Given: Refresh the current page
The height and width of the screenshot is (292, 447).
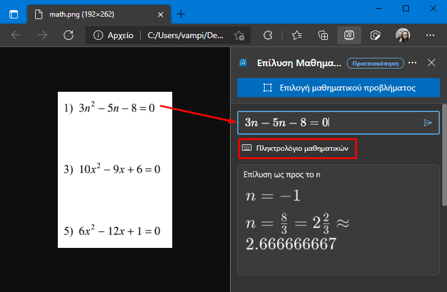Looking at the screenshot, I should click(x=69, y=35).
